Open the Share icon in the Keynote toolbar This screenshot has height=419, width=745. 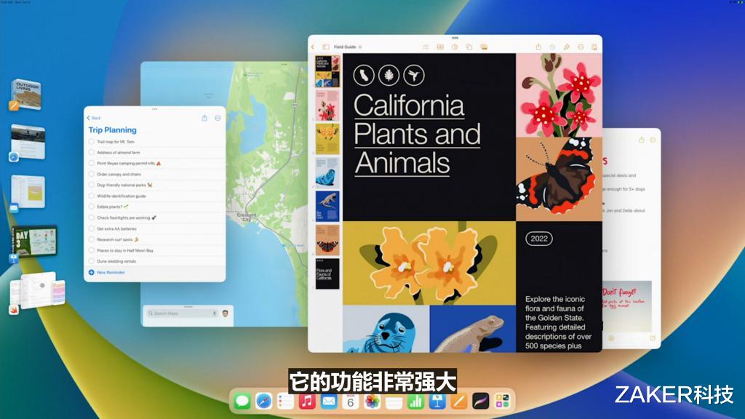click(x=538, y=45)
